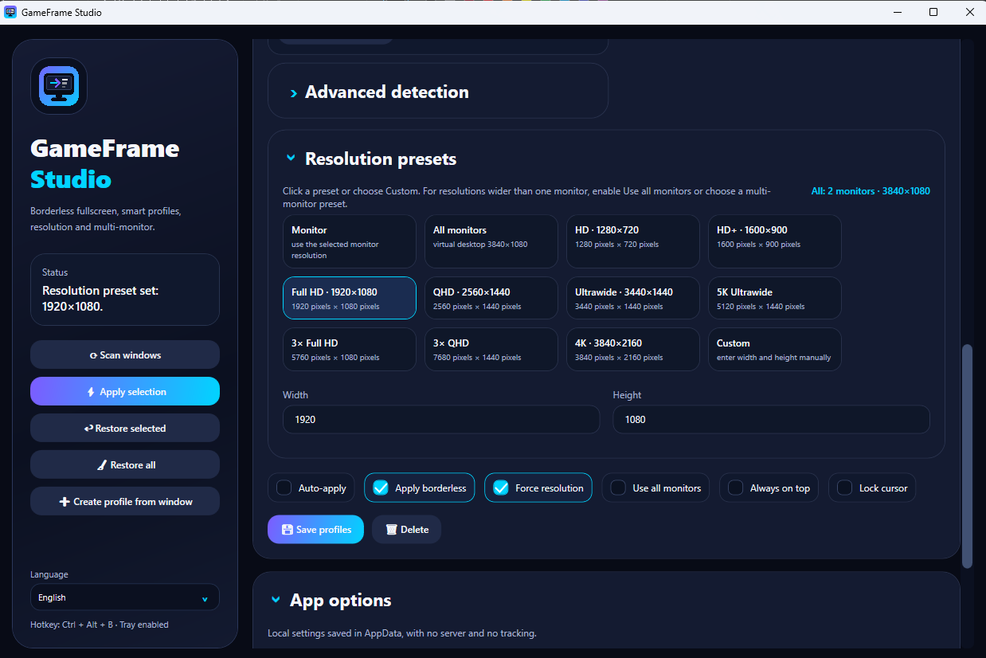The width and height of the screenshot is (986, 658).
Task: Click the GameFrame Studio logo icon in sidebar
Action: [x=59, y=86]
